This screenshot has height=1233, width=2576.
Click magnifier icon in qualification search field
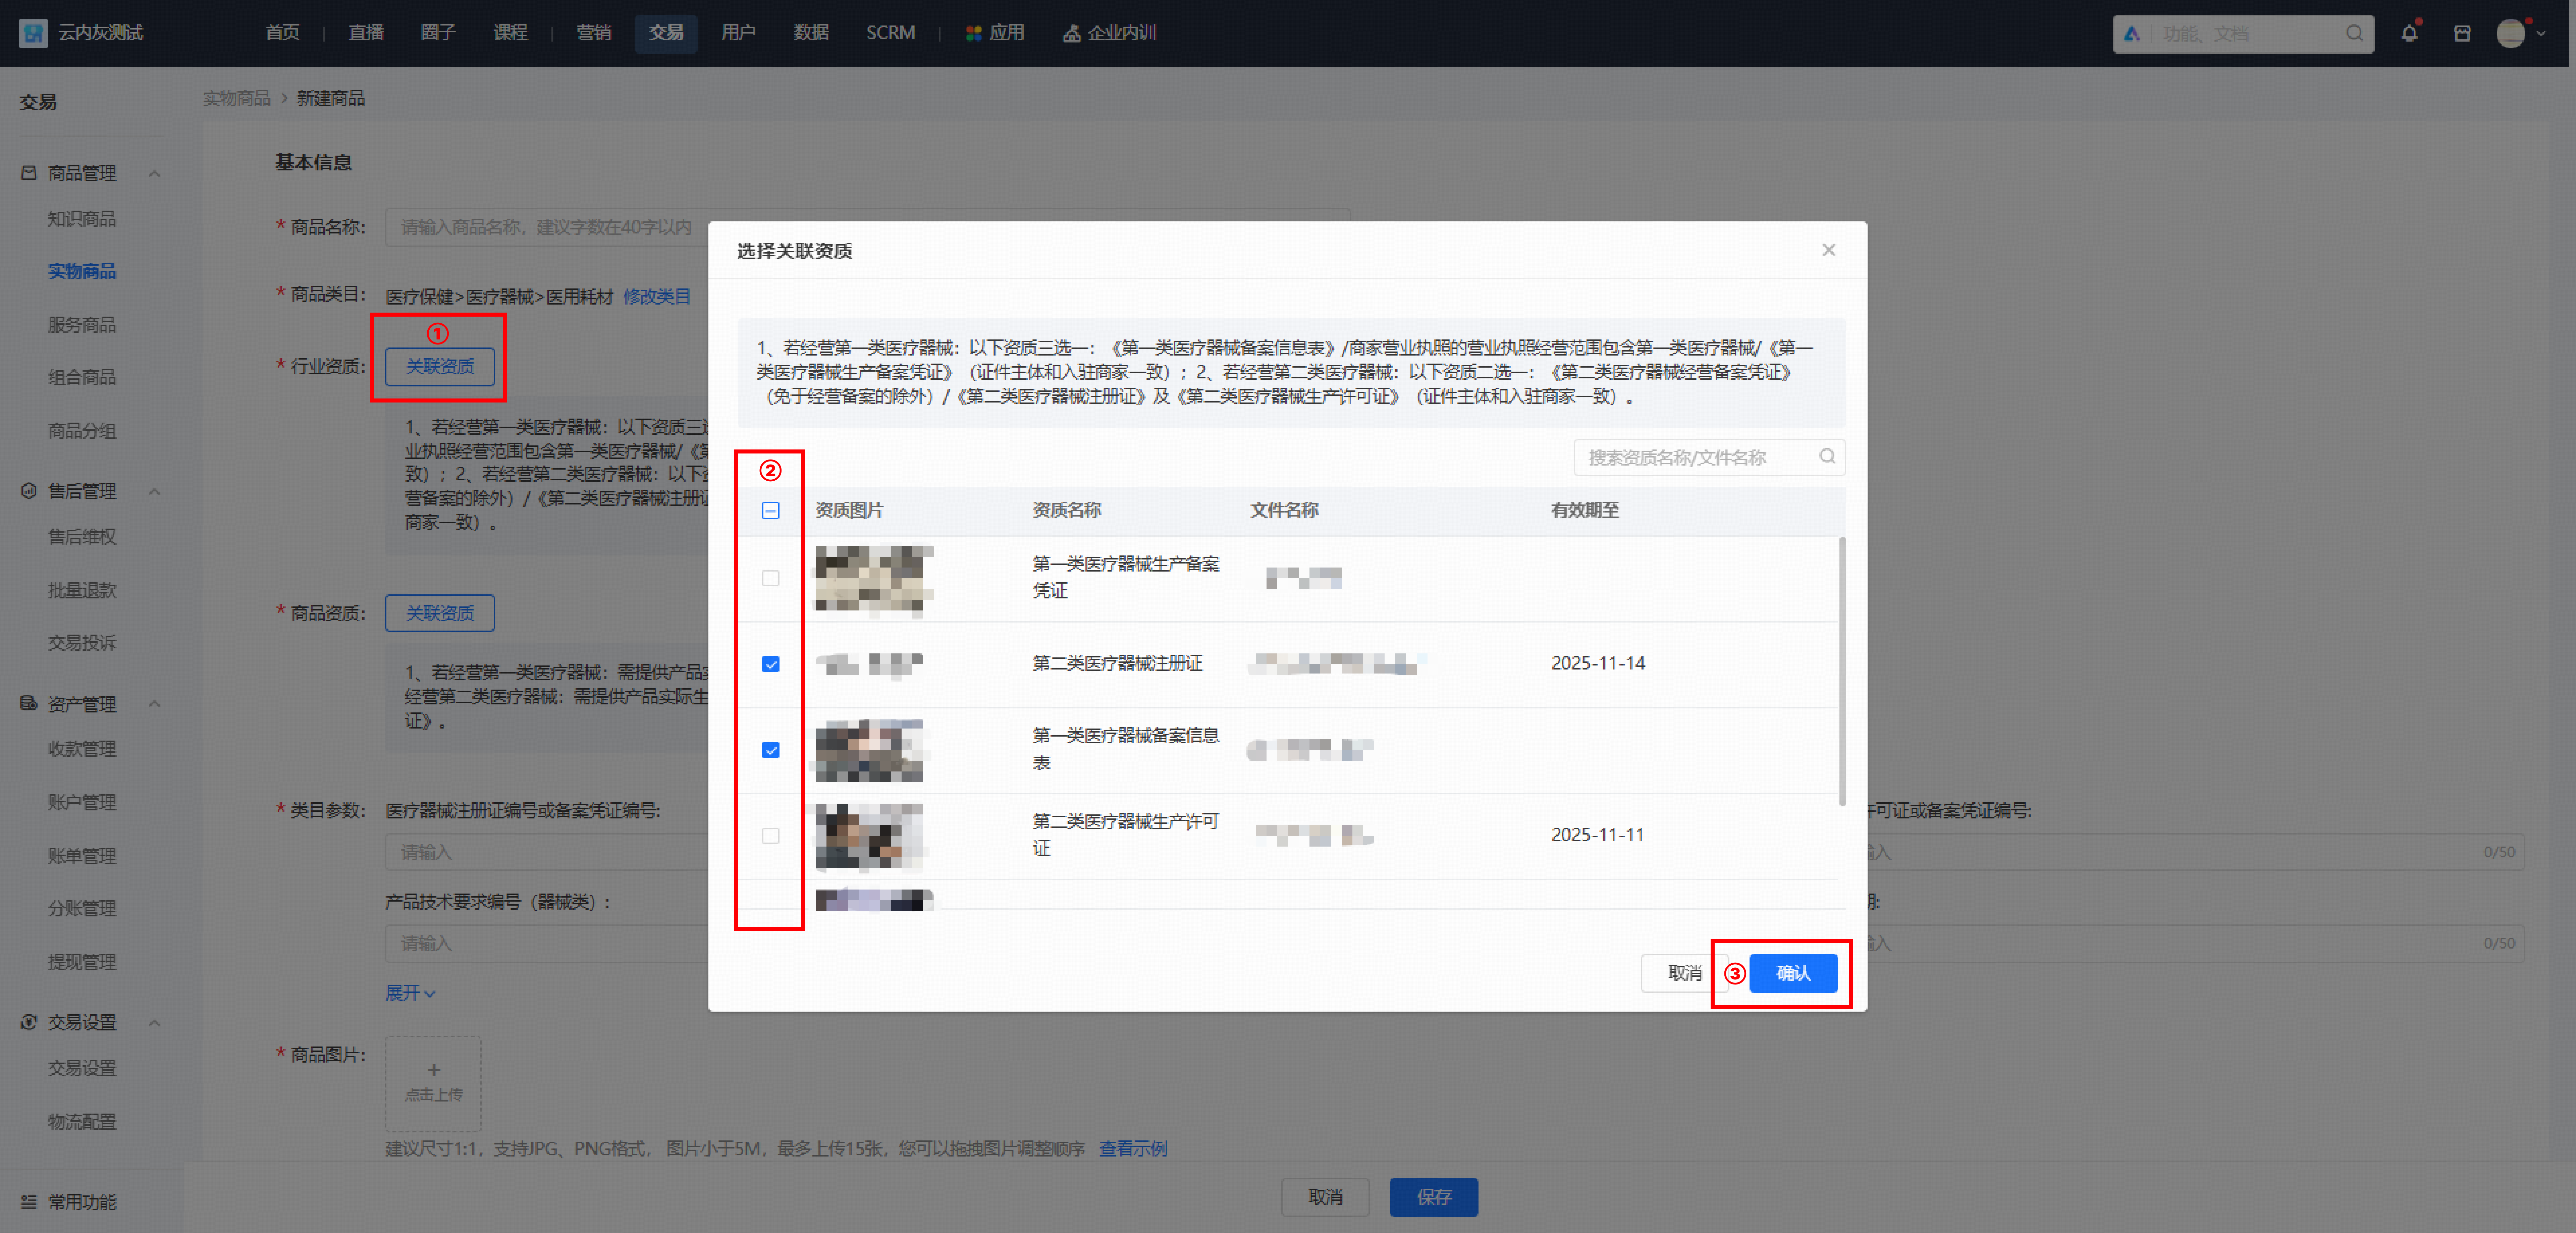[1827, 456]
